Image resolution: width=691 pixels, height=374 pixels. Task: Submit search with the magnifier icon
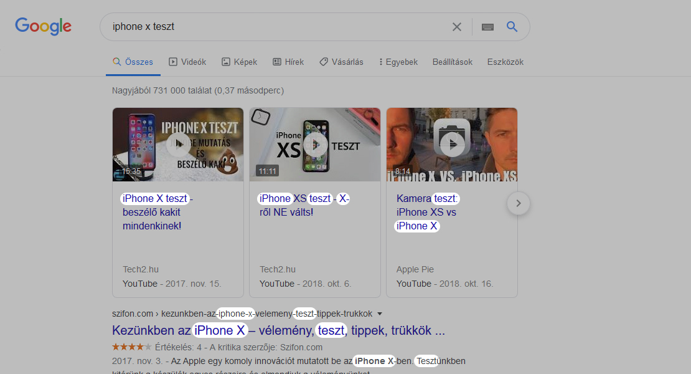tap(512, 26)
